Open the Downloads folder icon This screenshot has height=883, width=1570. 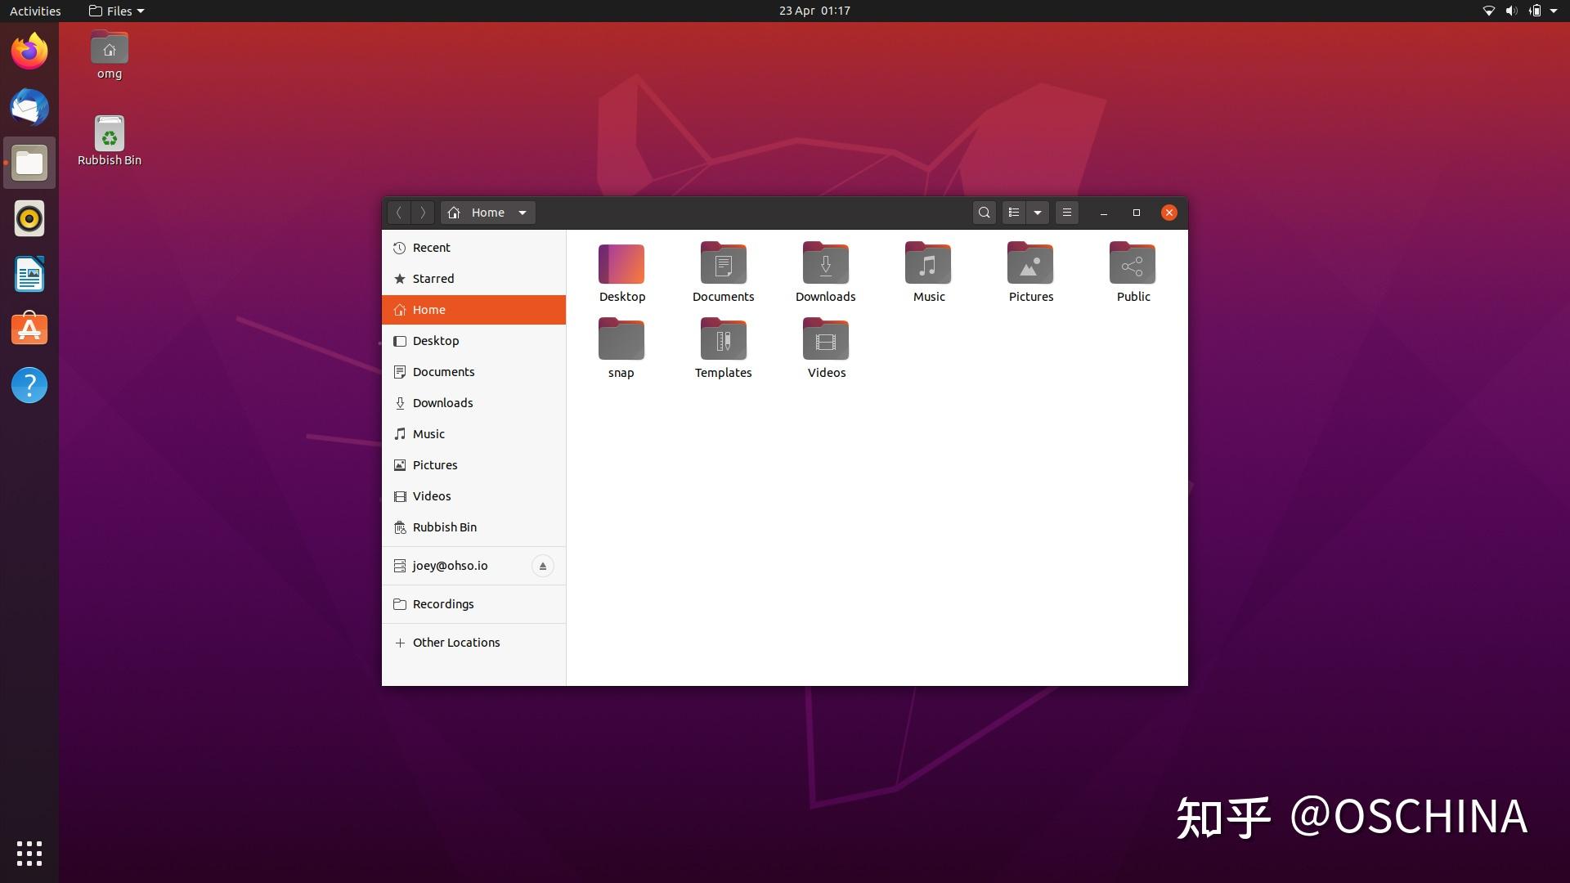(825, 263)
